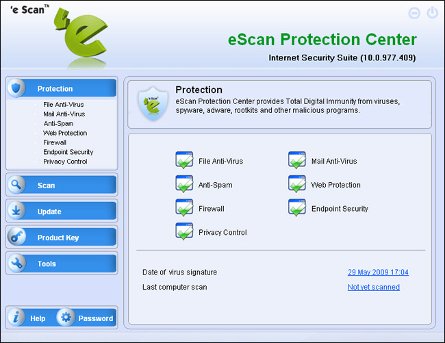Click Endpoint Security label in main panel
The width and height of the screenshot is (445, 343).
340,209
